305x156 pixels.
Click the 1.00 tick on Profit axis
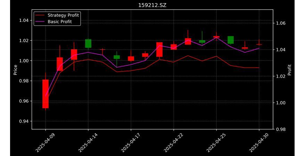pyautogui.click(x=281, y=103)
